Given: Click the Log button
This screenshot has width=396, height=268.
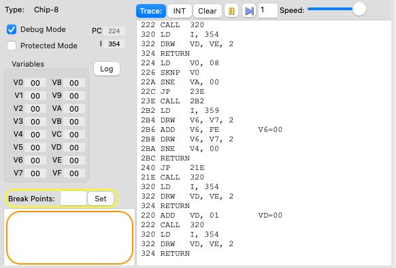Looking at the screenshot, I should [107, 69].
